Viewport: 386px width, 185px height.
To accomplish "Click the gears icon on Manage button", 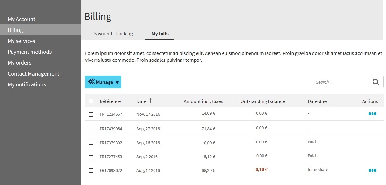I will pos(92,82).
